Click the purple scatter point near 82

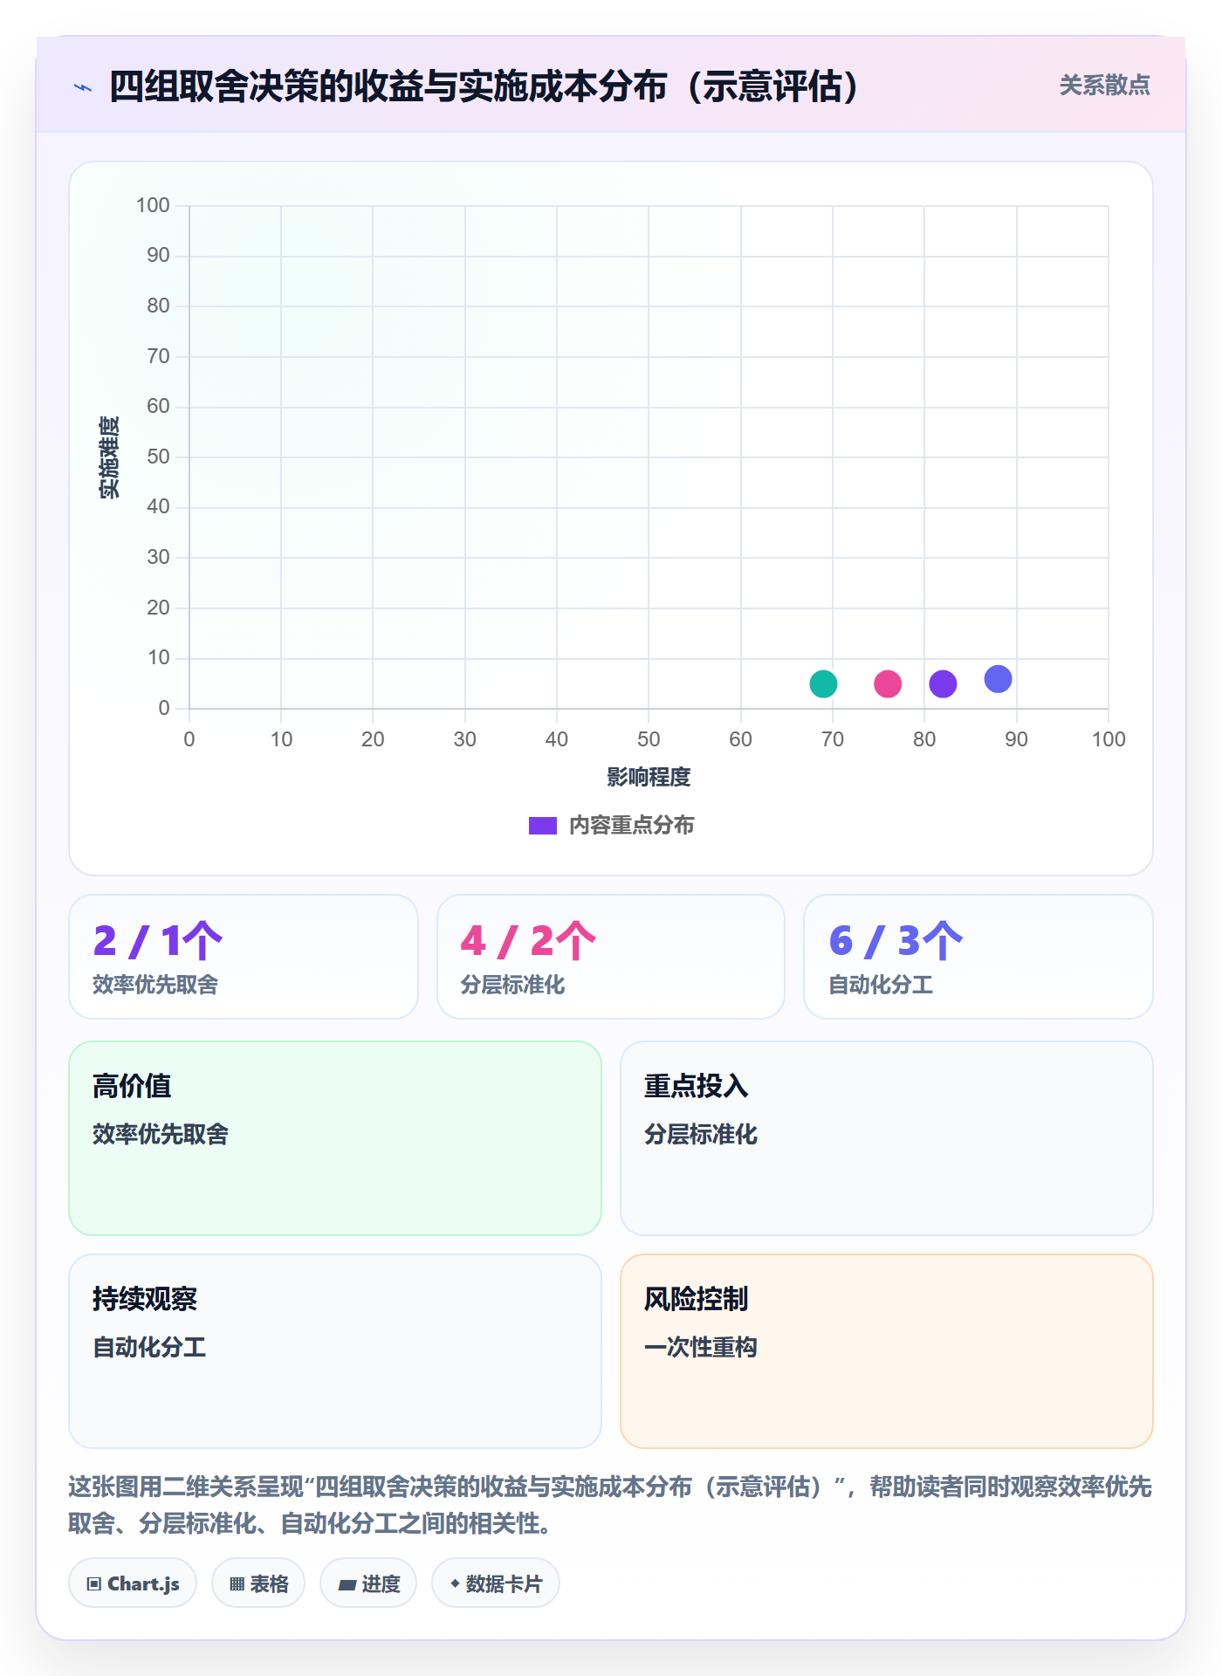pyautogui.click(x=943, y=683)
